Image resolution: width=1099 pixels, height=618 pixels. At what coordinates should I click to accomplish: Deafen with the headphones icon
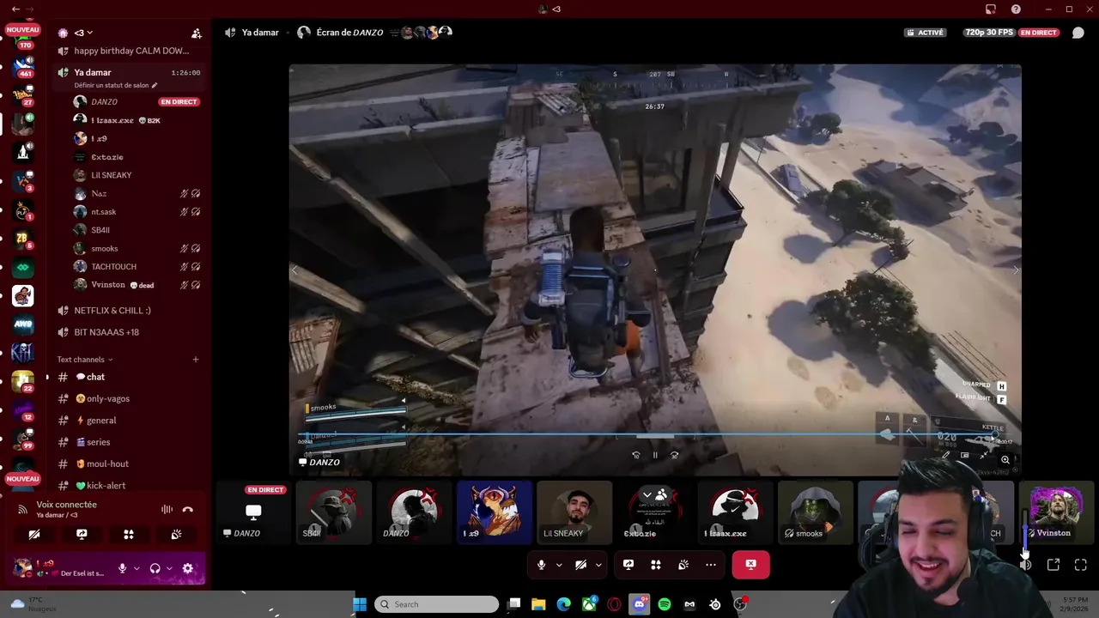coord(155,568)
